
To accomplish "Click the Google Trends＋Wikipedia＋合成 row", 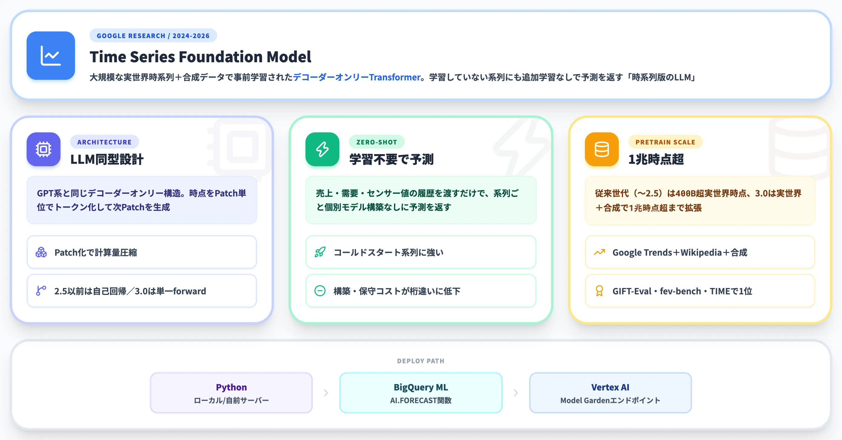I will coord(700,252).
